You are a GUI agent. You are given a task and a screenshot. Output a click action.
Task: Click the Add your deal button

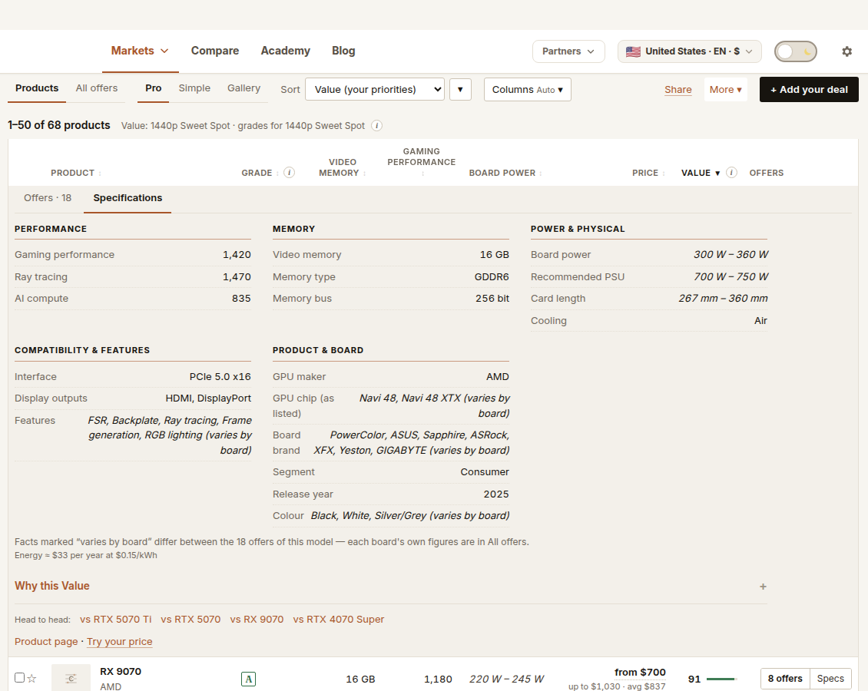click(x=809, y=90)
